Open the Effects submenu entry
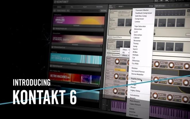The width and height of the screenshot is (190, 119). pyautogui.click(x=125, y=56)
